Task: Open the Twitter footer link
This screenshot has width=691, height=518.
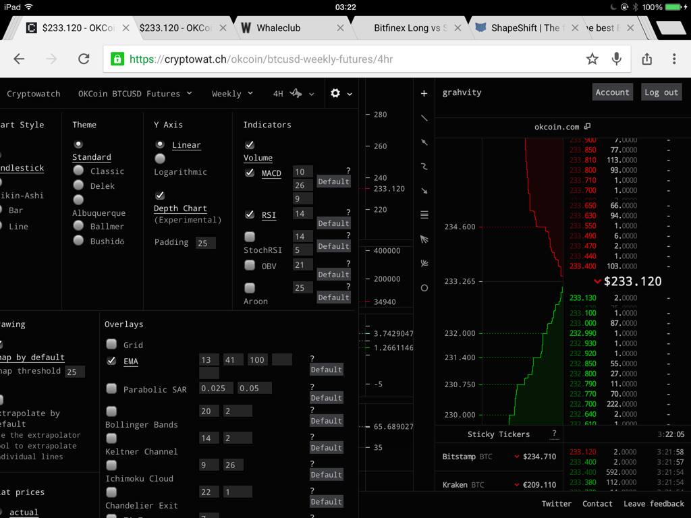Action: pos(556,503)
